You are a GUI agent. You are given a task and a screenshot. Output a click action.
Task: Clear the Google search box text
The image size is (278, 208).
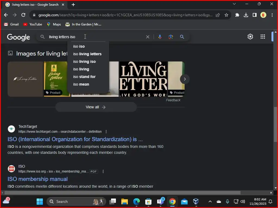pyautogui.click(x=147, y=37)
